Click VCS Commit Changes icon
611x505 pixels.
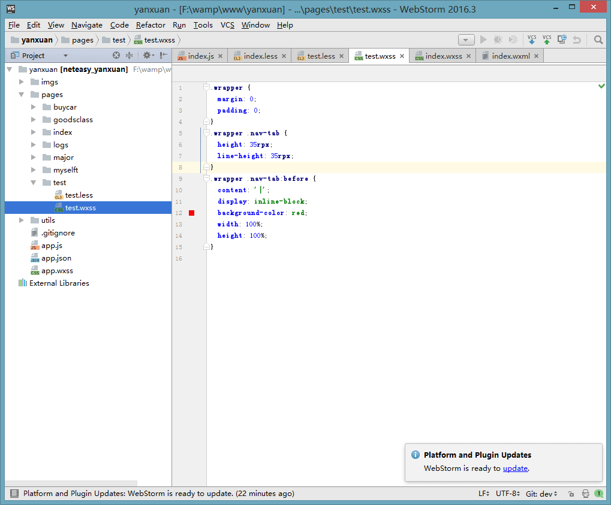click(x=547, y=40)
